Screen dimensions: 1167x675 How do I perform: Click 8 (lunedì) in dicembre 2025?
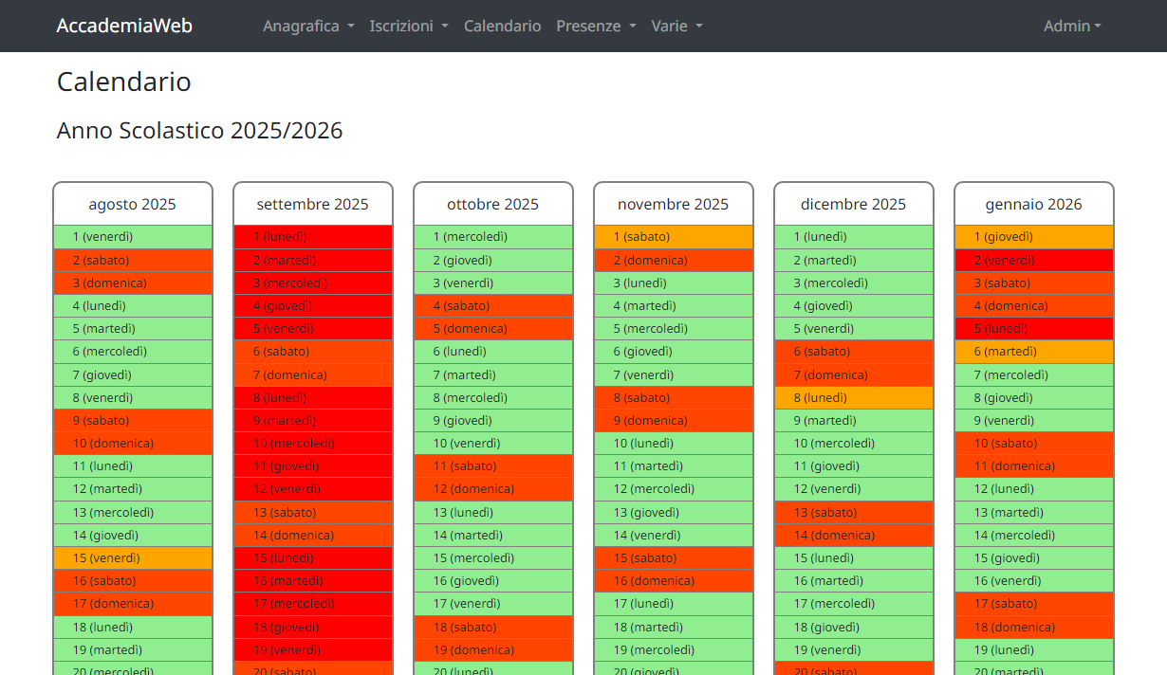(x=854, y=398)
